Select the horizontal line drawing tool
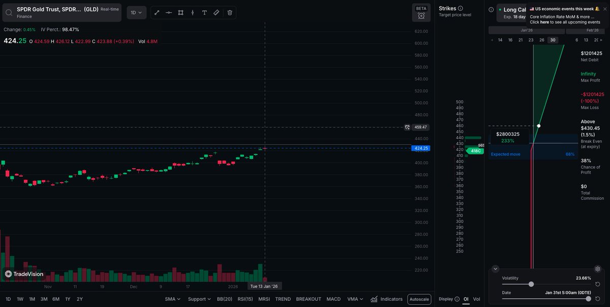The image size is (610, 307). (x=169, y=13)
